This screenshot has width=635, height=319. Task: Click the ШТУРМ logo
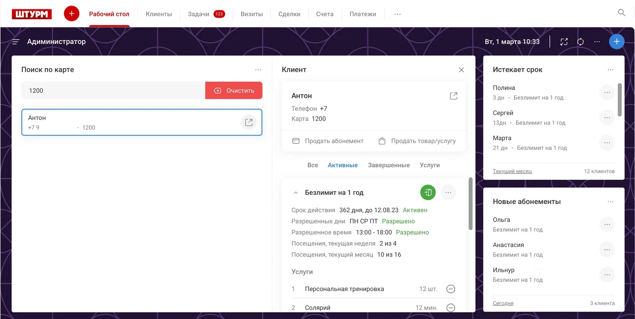pyautogui.click(x=32, y=14)
